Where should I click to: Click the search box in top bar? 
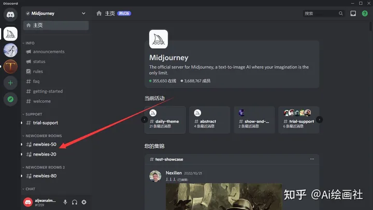coord(323,13)
